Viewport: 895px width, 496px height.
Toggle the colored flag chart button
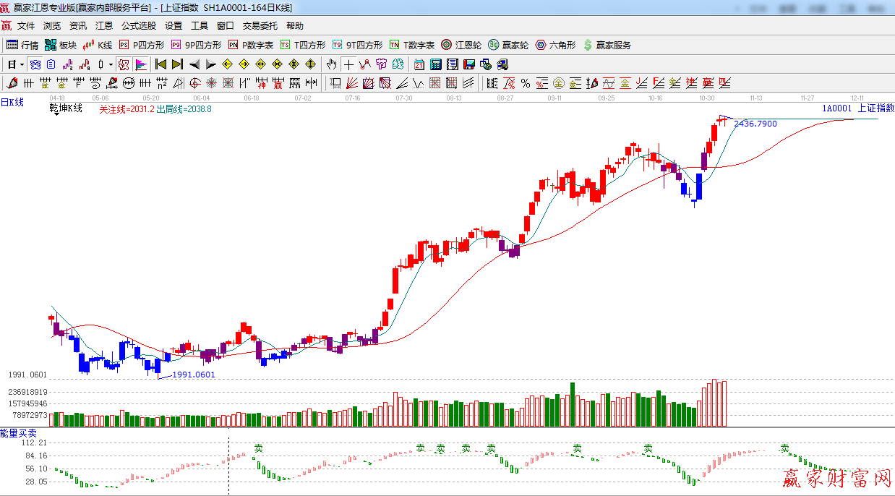(140, 64)
